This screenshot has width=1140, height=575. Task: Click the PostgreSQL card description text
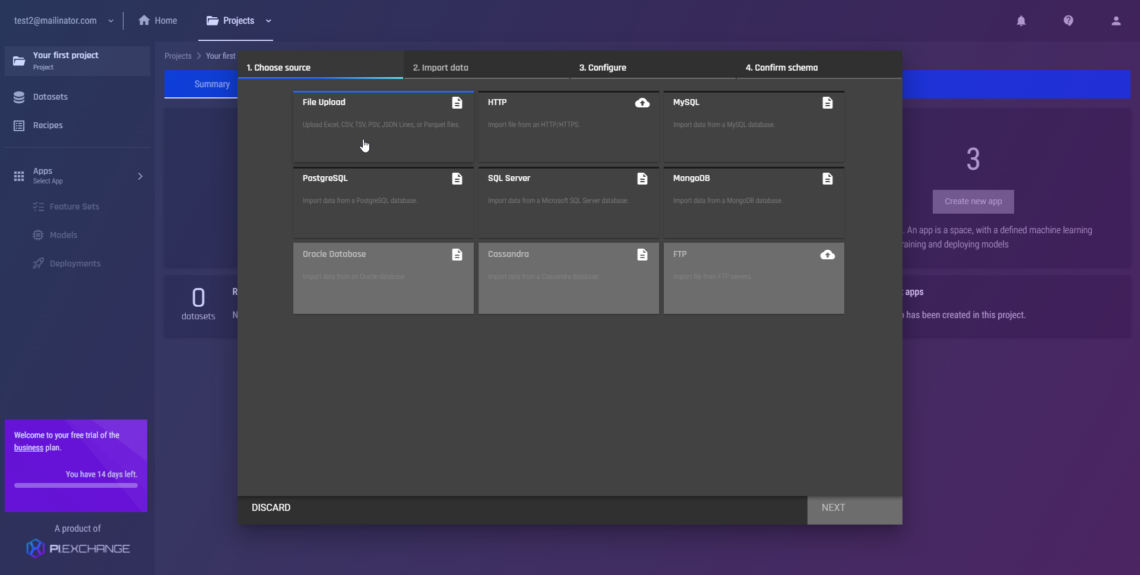(360, 201)
